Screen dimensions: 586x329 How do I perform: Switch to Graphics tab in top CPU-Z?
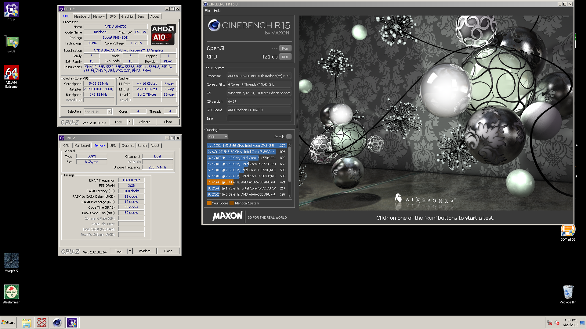[x=127, y=16]
